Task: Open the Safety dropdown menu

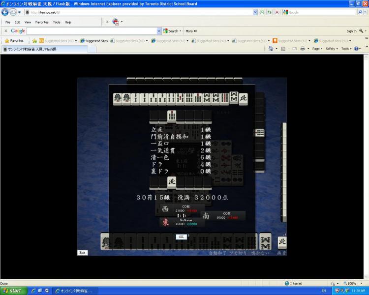Action: coord(332,49)
